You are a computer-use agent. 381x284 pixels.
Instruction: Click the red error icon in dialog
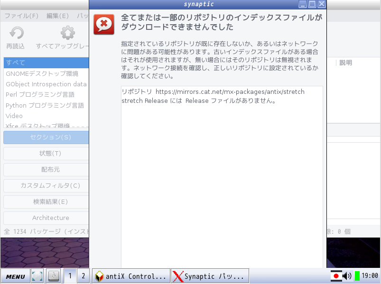tap(104, 24)
